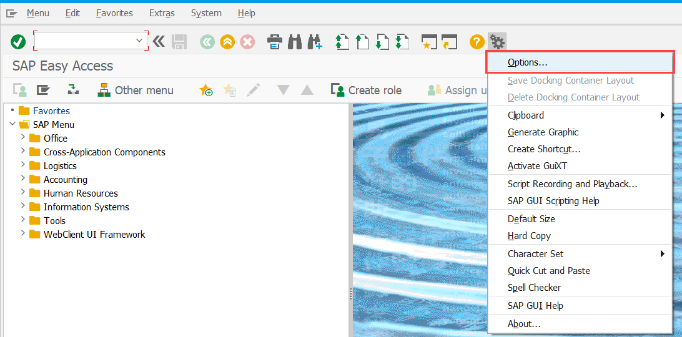Click the Print icon
This screenshot has width=682, height=337.
click(275, 42)
